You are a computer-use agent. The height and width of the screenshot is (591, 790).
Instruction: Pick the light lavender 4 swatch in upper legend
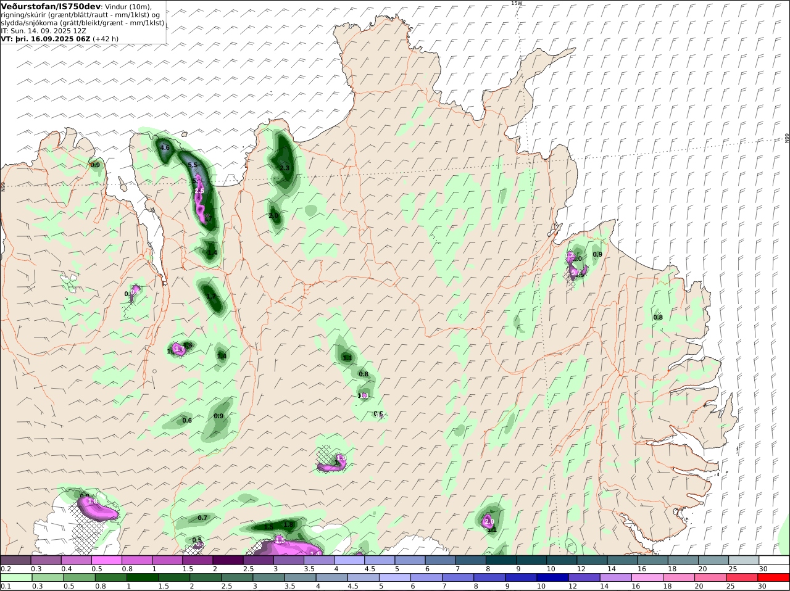(x=349, y=560)
